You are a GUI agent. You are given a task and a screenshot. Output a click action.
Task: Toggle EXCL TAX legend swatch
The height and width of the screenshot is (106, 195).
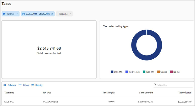point(112,72)
